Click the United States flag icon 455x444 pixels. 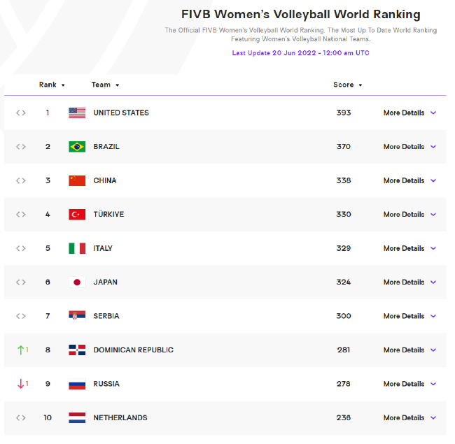click(77, 113)
